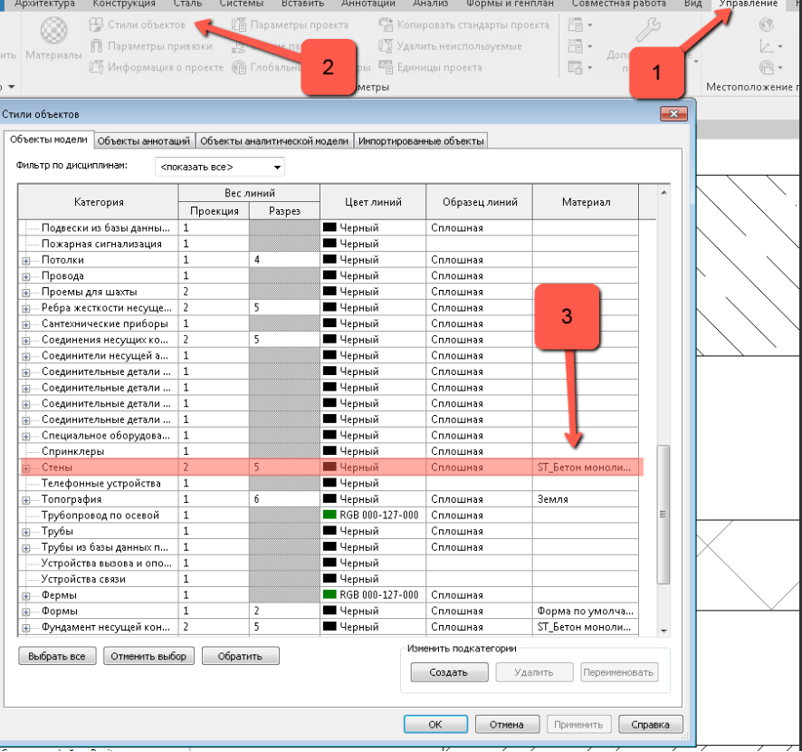
Task: Confirm dialog with OK button
Action: click(x=435, y=724)
